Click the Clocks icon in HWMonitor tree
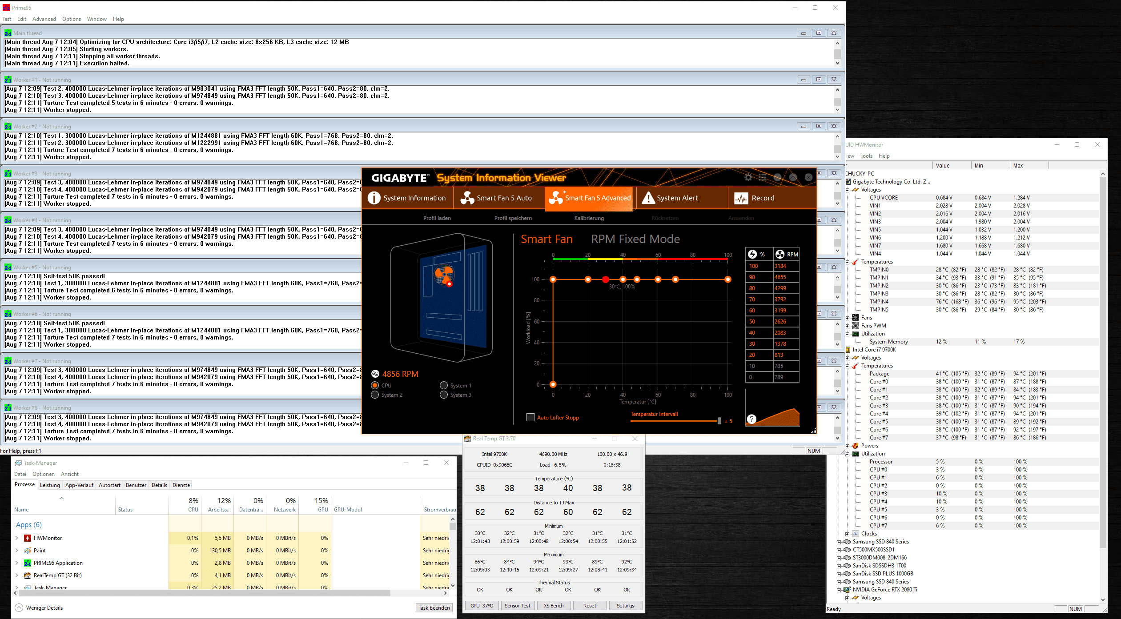The height and width of the screenshot is (619, 1121). [x=856, y=534]
